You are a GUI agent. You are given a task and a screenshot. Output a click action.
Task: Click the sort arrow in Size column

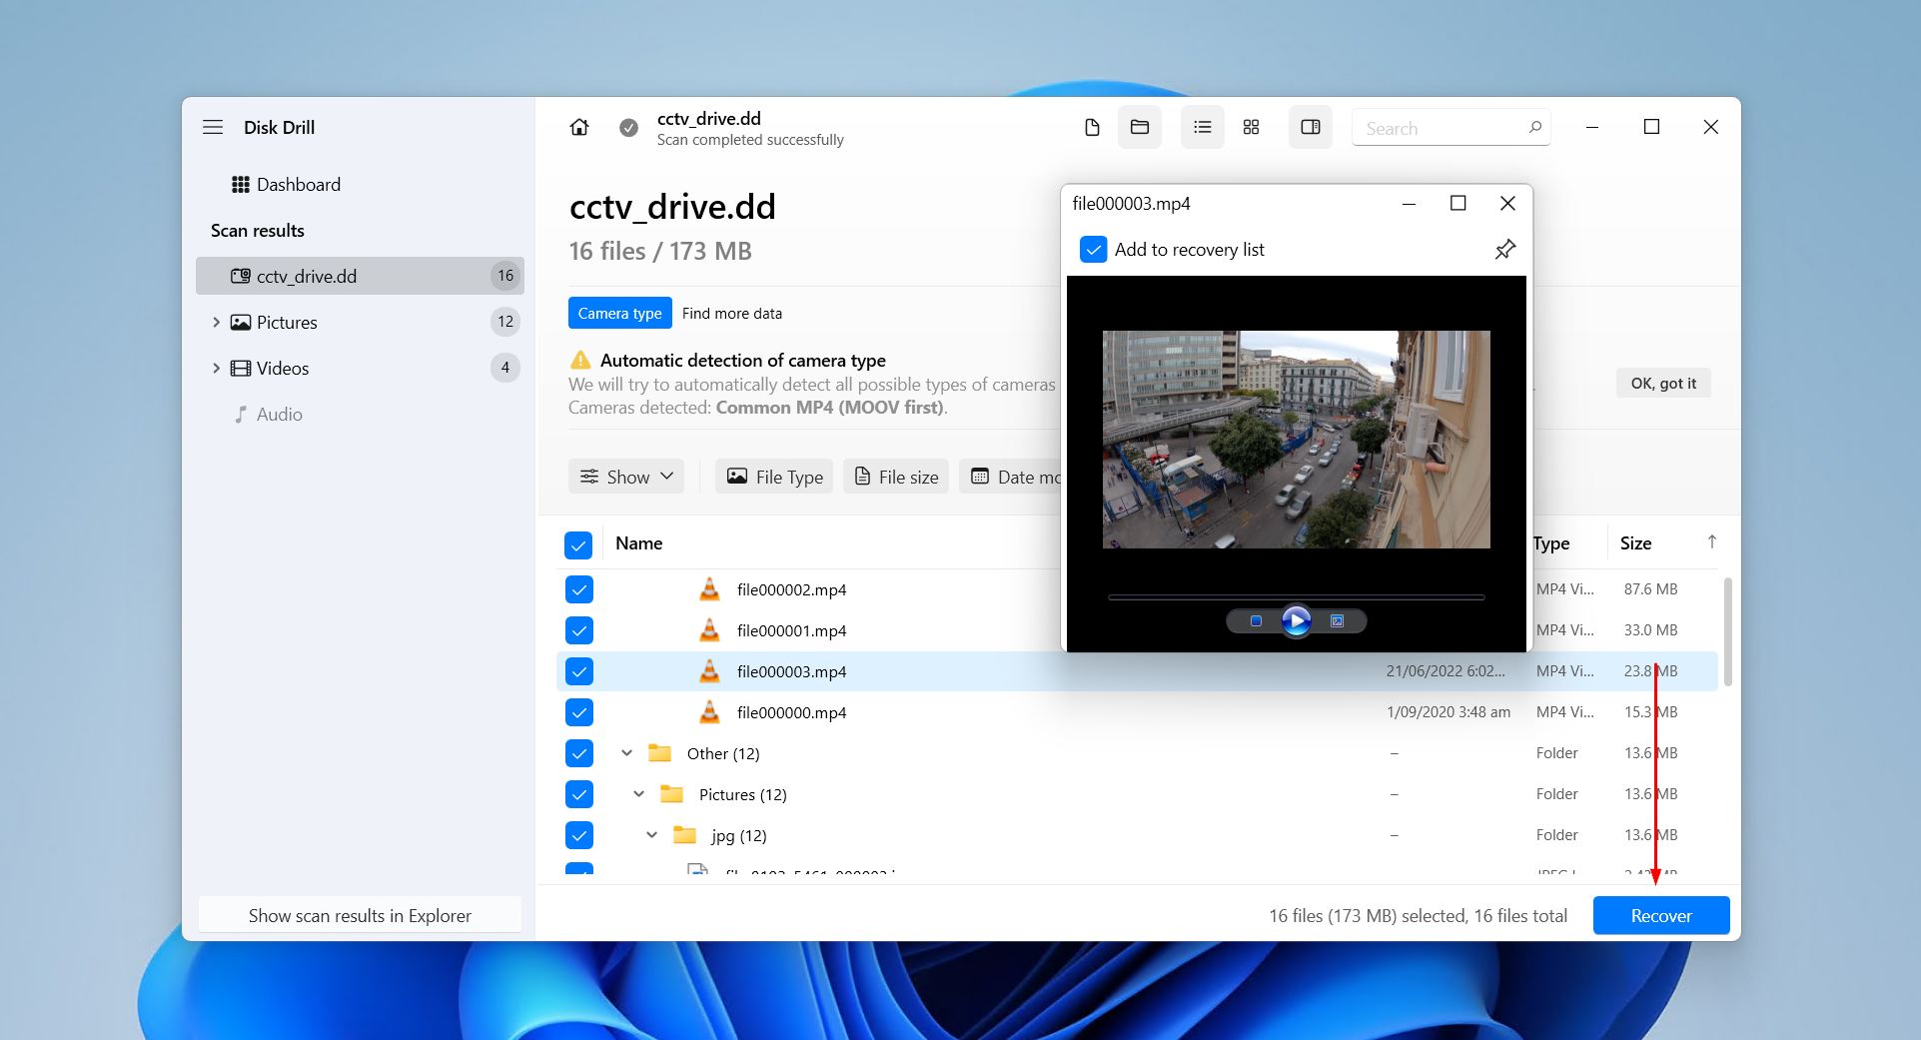pos(1712,541)
